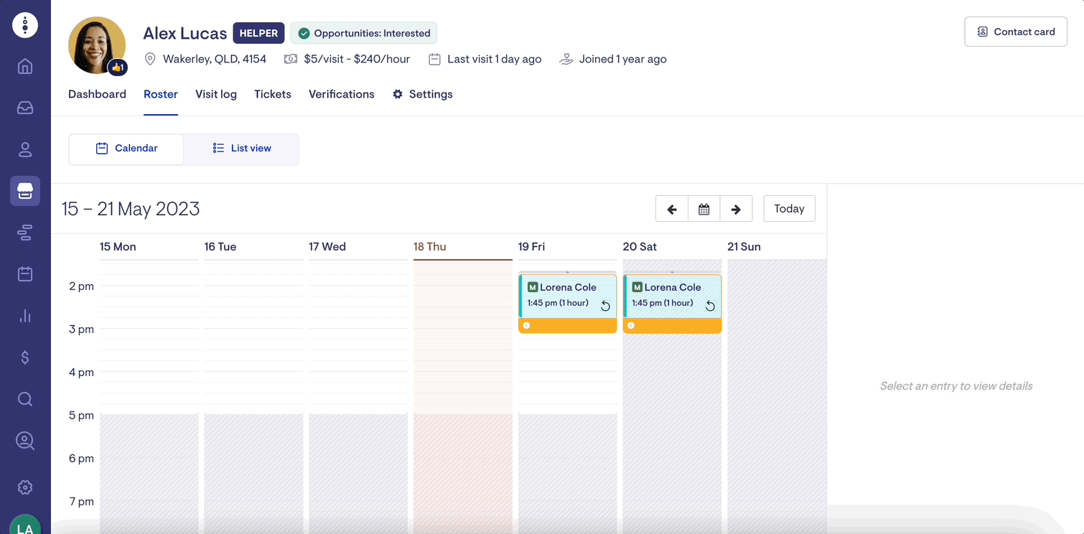This screenshot has width=1084, height=534.
Task: Open the sidebar calendar icon
Action: (25, 274)
